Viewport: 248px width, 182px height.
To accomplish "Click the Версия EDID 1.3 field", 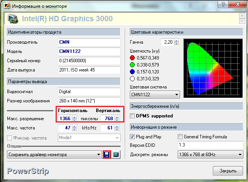I will [211, 145].
